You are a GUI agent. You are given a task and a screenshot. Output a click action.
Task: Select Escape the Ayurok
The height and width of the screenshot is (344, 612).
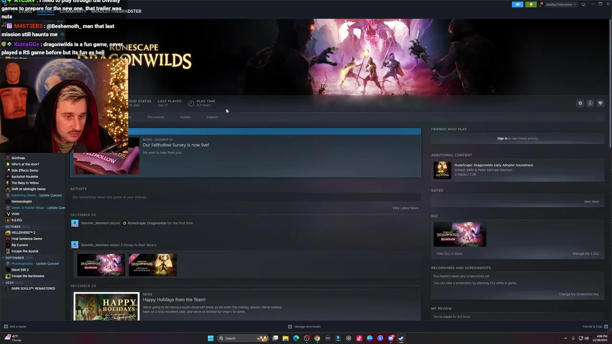pos(25,251)
